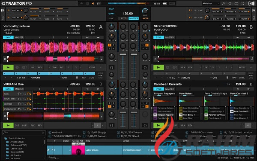Open the search magnifier in top header
Screen dimensions: 257x161
pyautogui.click(x=224, y=3)
